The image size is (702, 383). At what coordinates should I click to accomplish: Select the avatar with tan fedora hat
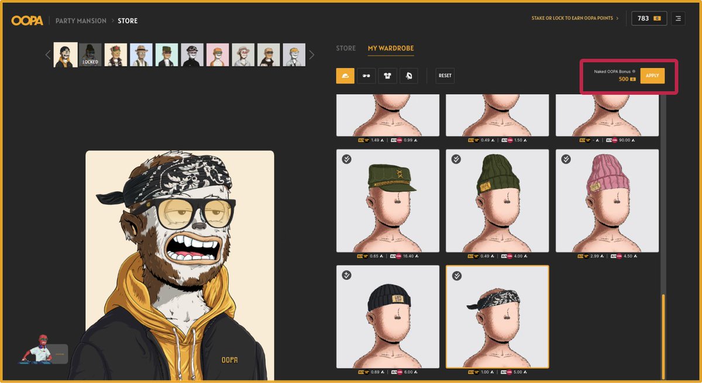coord(142,55)
